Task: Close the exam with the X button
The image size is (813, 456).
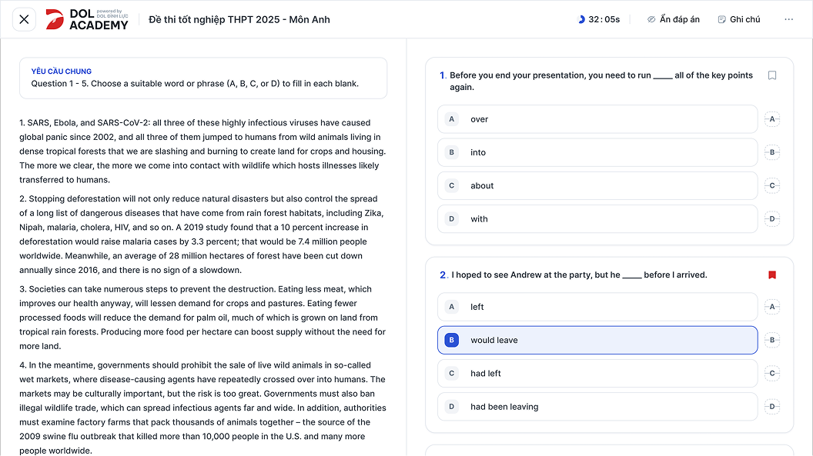Action: 24,19
